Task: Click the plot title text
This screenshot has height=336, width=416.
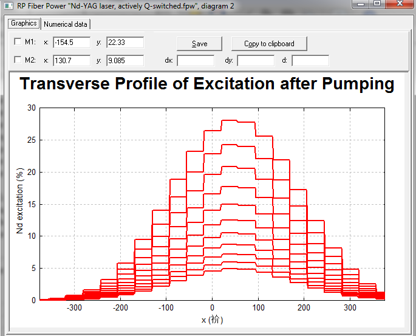Action: click(x=207, y=84)
